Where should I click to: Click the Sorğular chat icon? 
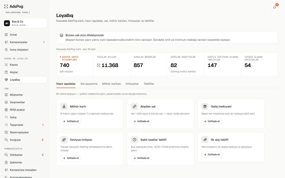pyautogui.click(x=6, y=140)
